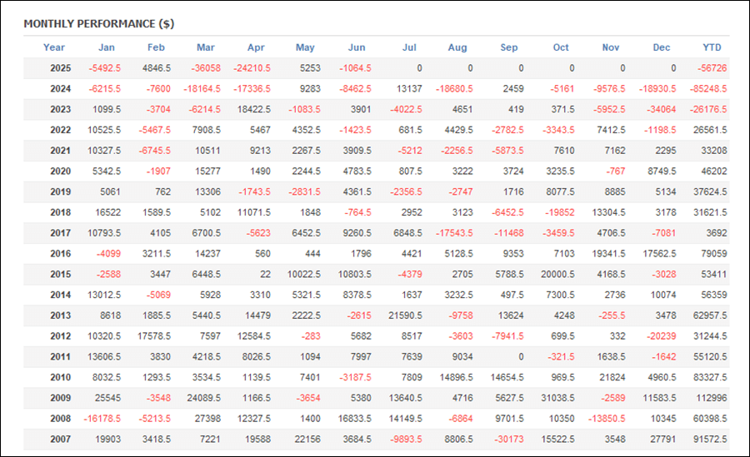Click the 2007 May value 22156
The width and height of the screenshot is (750, 457).
[x=307, y=439]
